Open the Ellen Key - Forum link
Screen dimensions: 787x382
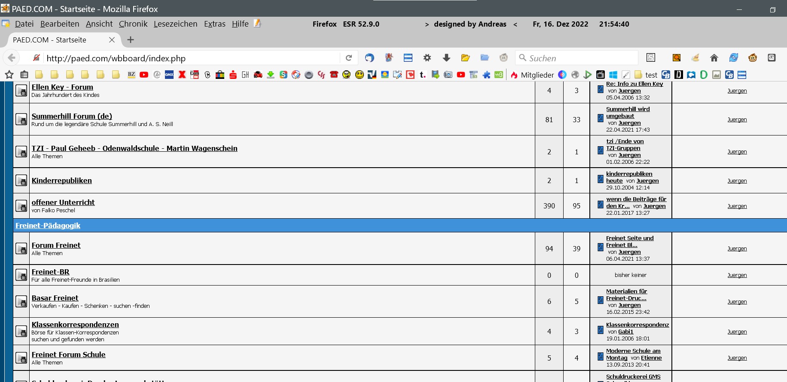pos(62,87)
